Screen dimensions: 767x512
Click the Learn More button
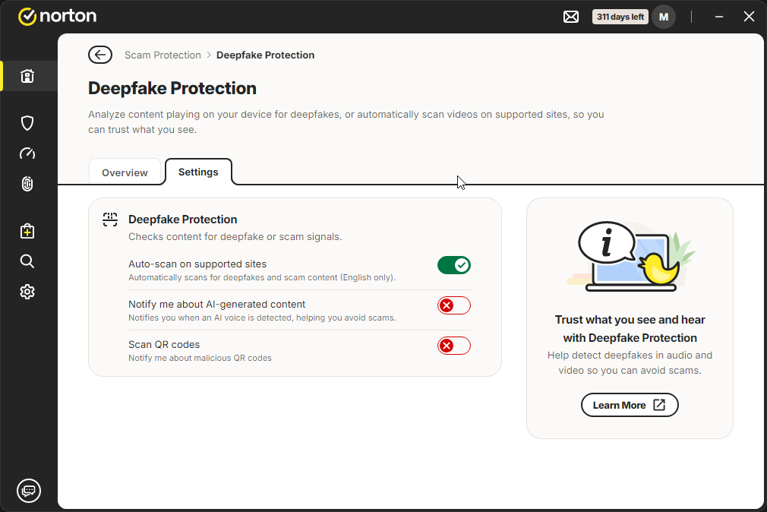[630, 405]
